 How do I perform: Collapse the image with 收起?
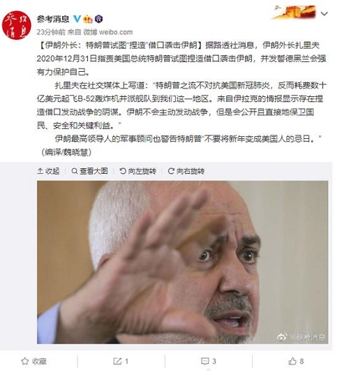tap(48, 171)
